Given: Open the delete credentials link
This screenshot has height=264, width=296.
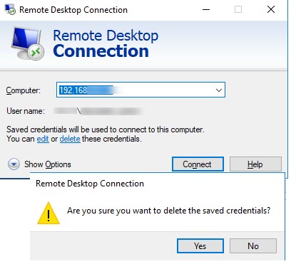Looking at the screenshot, I should (70, 139).
